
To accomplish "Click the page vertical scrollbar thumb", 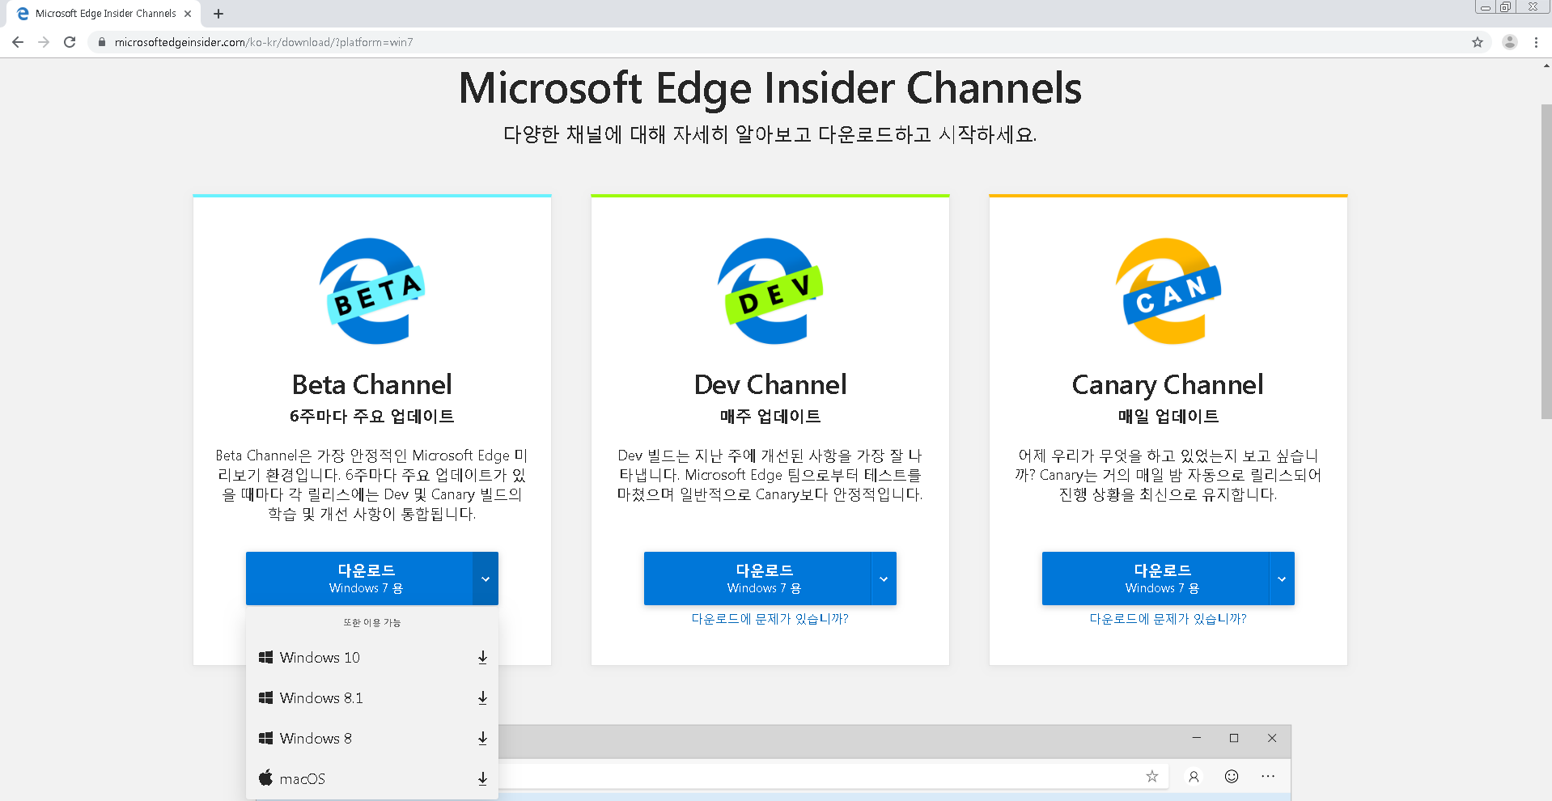I will (x=1546, y=261).
